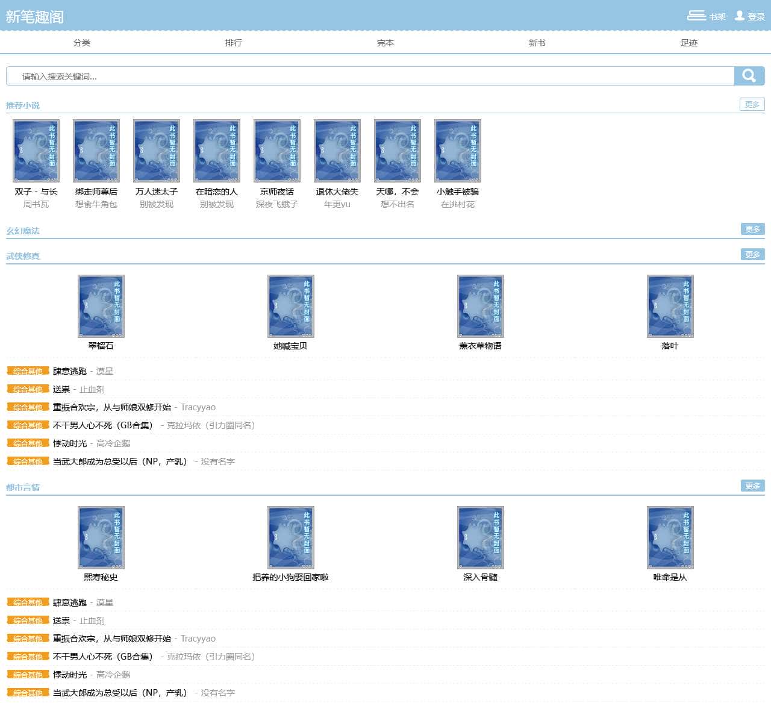Click the 熙寿秘史 book cover

101,537
